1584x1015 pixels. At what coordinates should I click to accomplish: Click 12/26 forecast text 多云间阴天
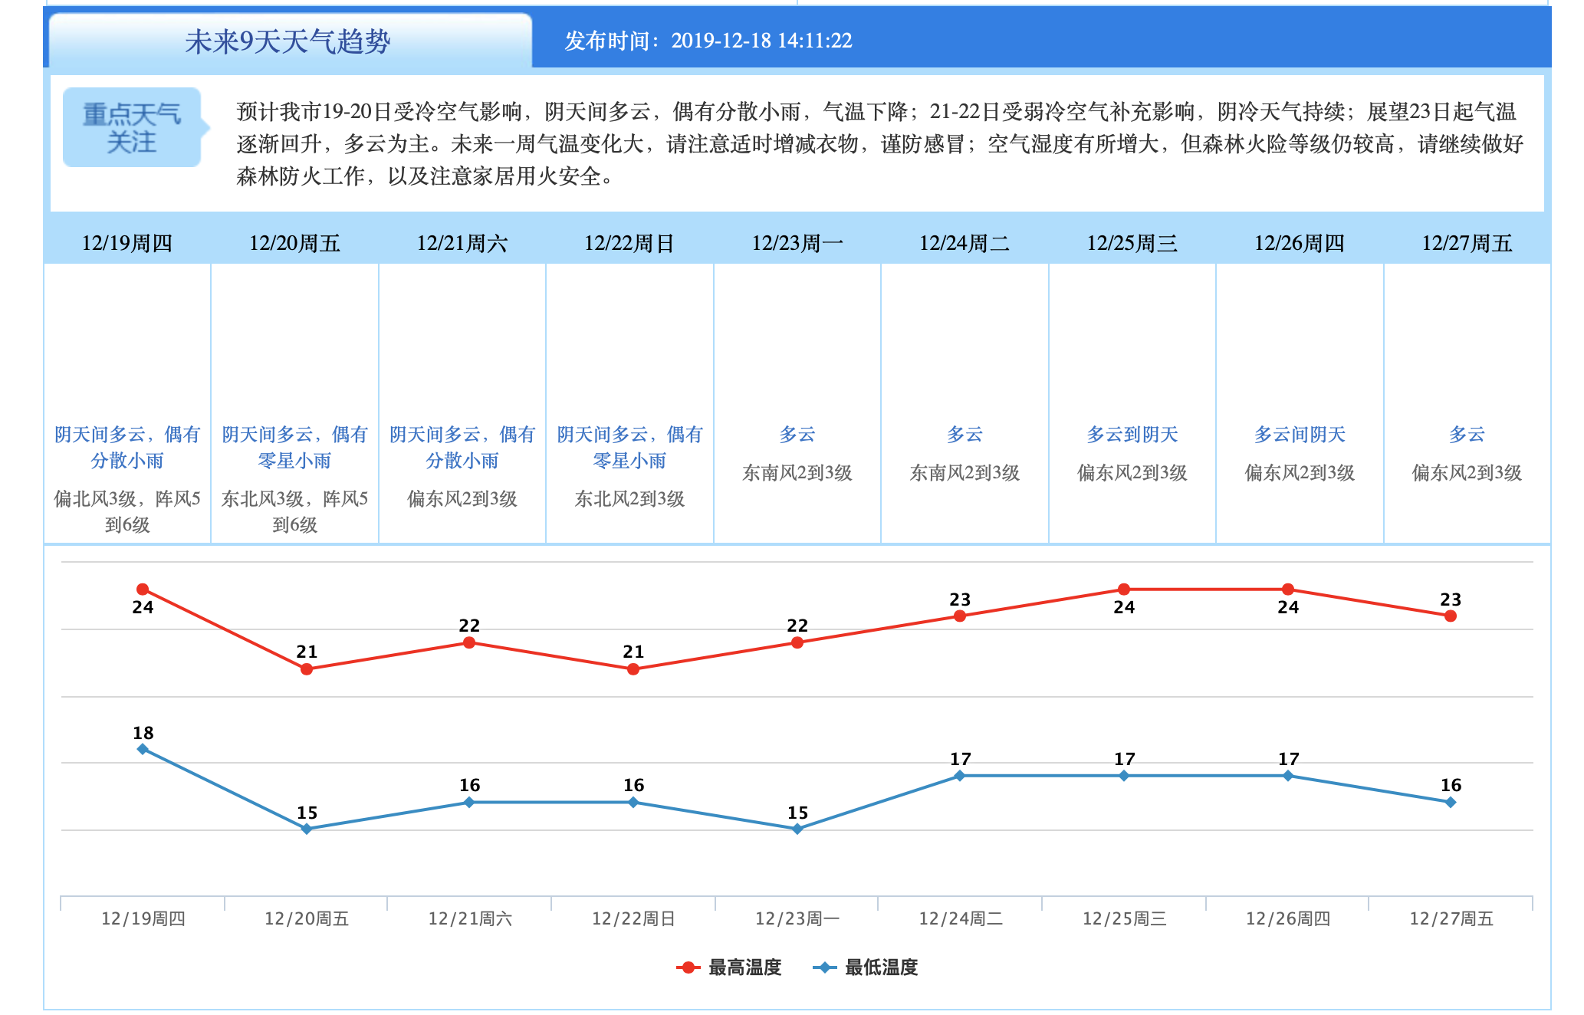(x=1300, y=435)
